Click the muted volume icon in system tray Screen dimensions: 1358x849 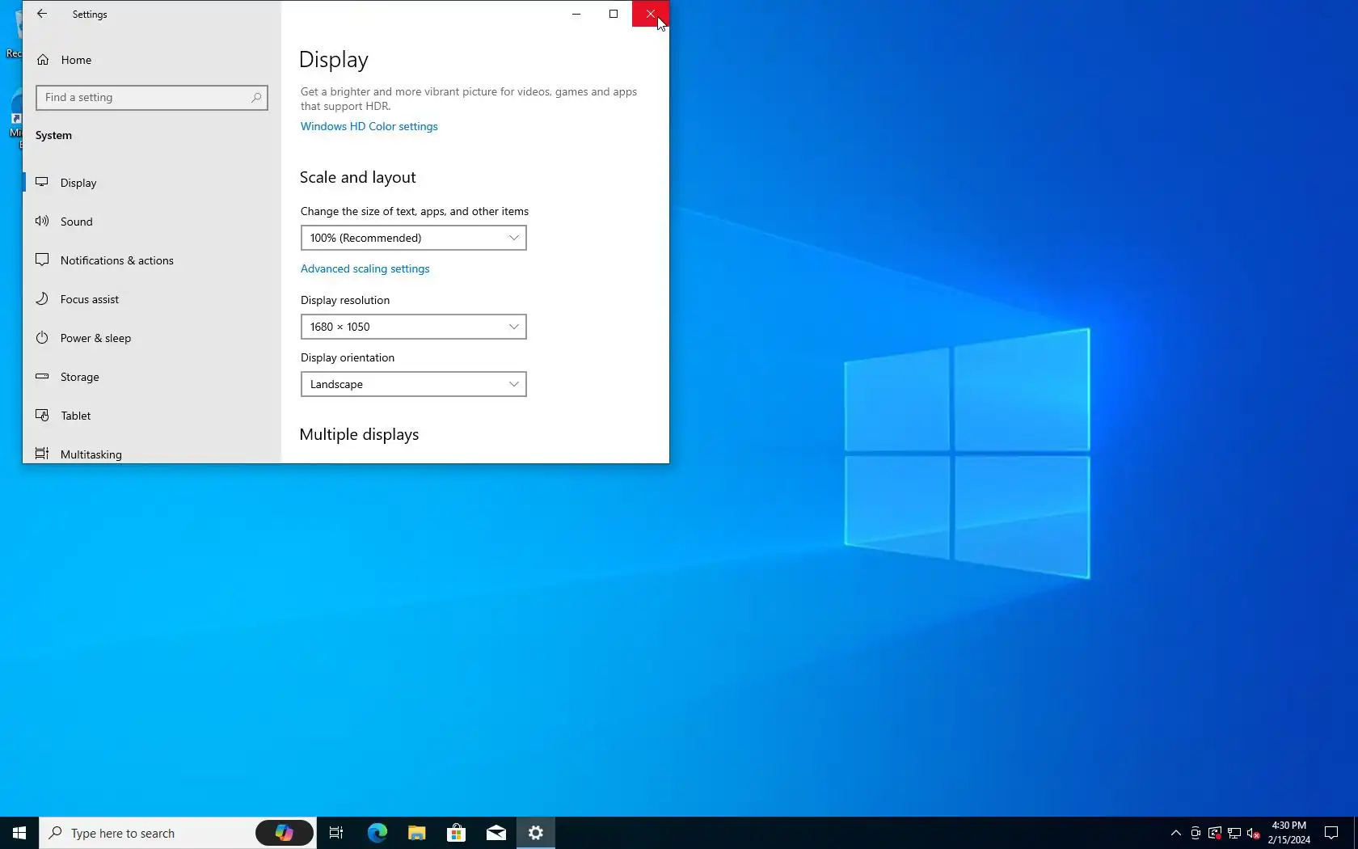(x=1254, y=833)
